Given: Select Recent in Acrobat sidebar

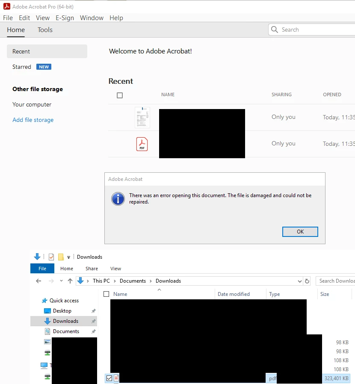Looking at the screenshot, I should [47, 51].
